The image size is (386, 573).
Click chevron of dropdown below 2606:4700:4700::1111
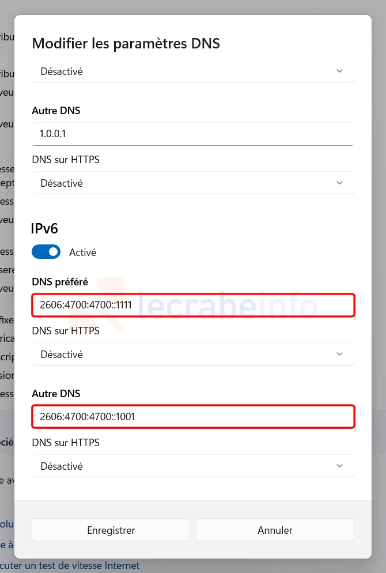point(339,354)
